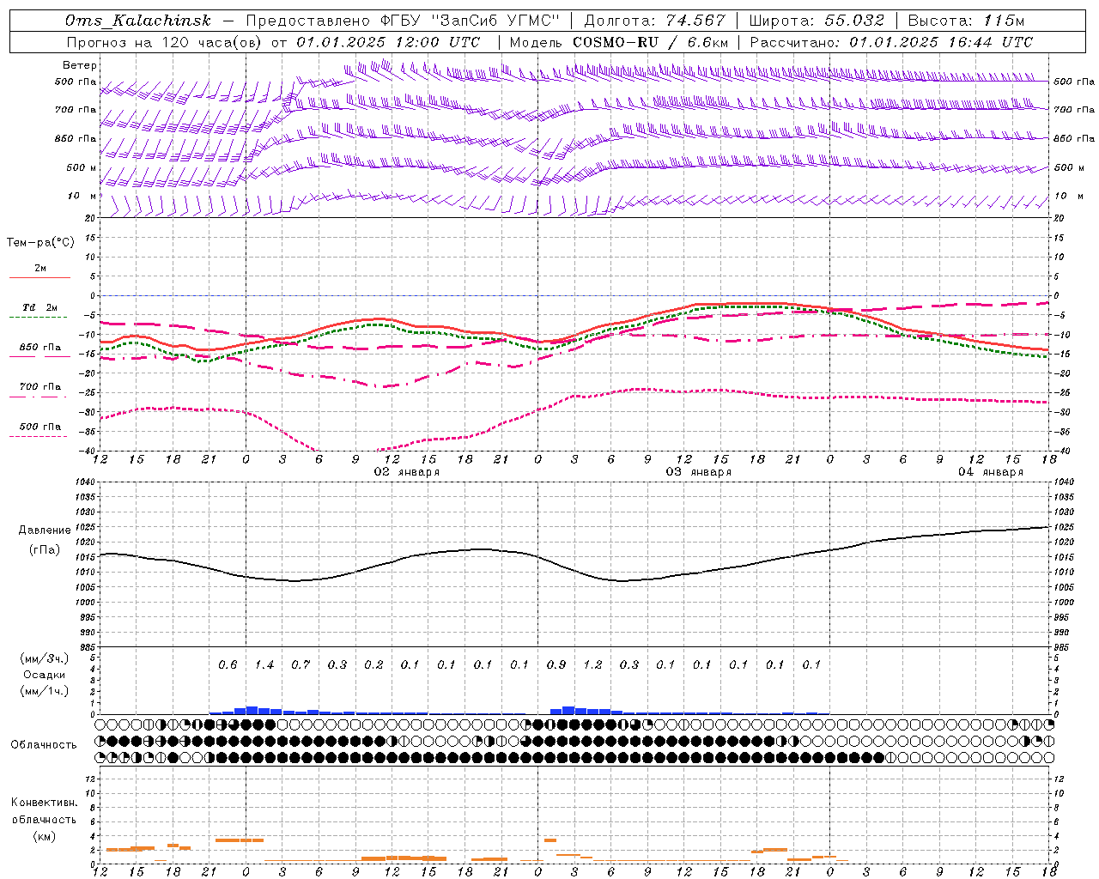Click the station name Oms_Kalachinsk in header
The width and height of the screenshot is (1099, 879).
pyautogui.click(x=138, y=21)
